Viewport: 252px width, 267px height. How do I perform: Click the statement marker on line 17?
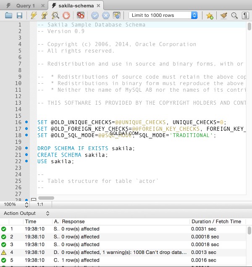click(26, 129)
